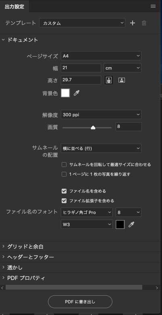Click PDFに書き出し button
This screenshot has height=315, width=162.
tap(80, 302)
